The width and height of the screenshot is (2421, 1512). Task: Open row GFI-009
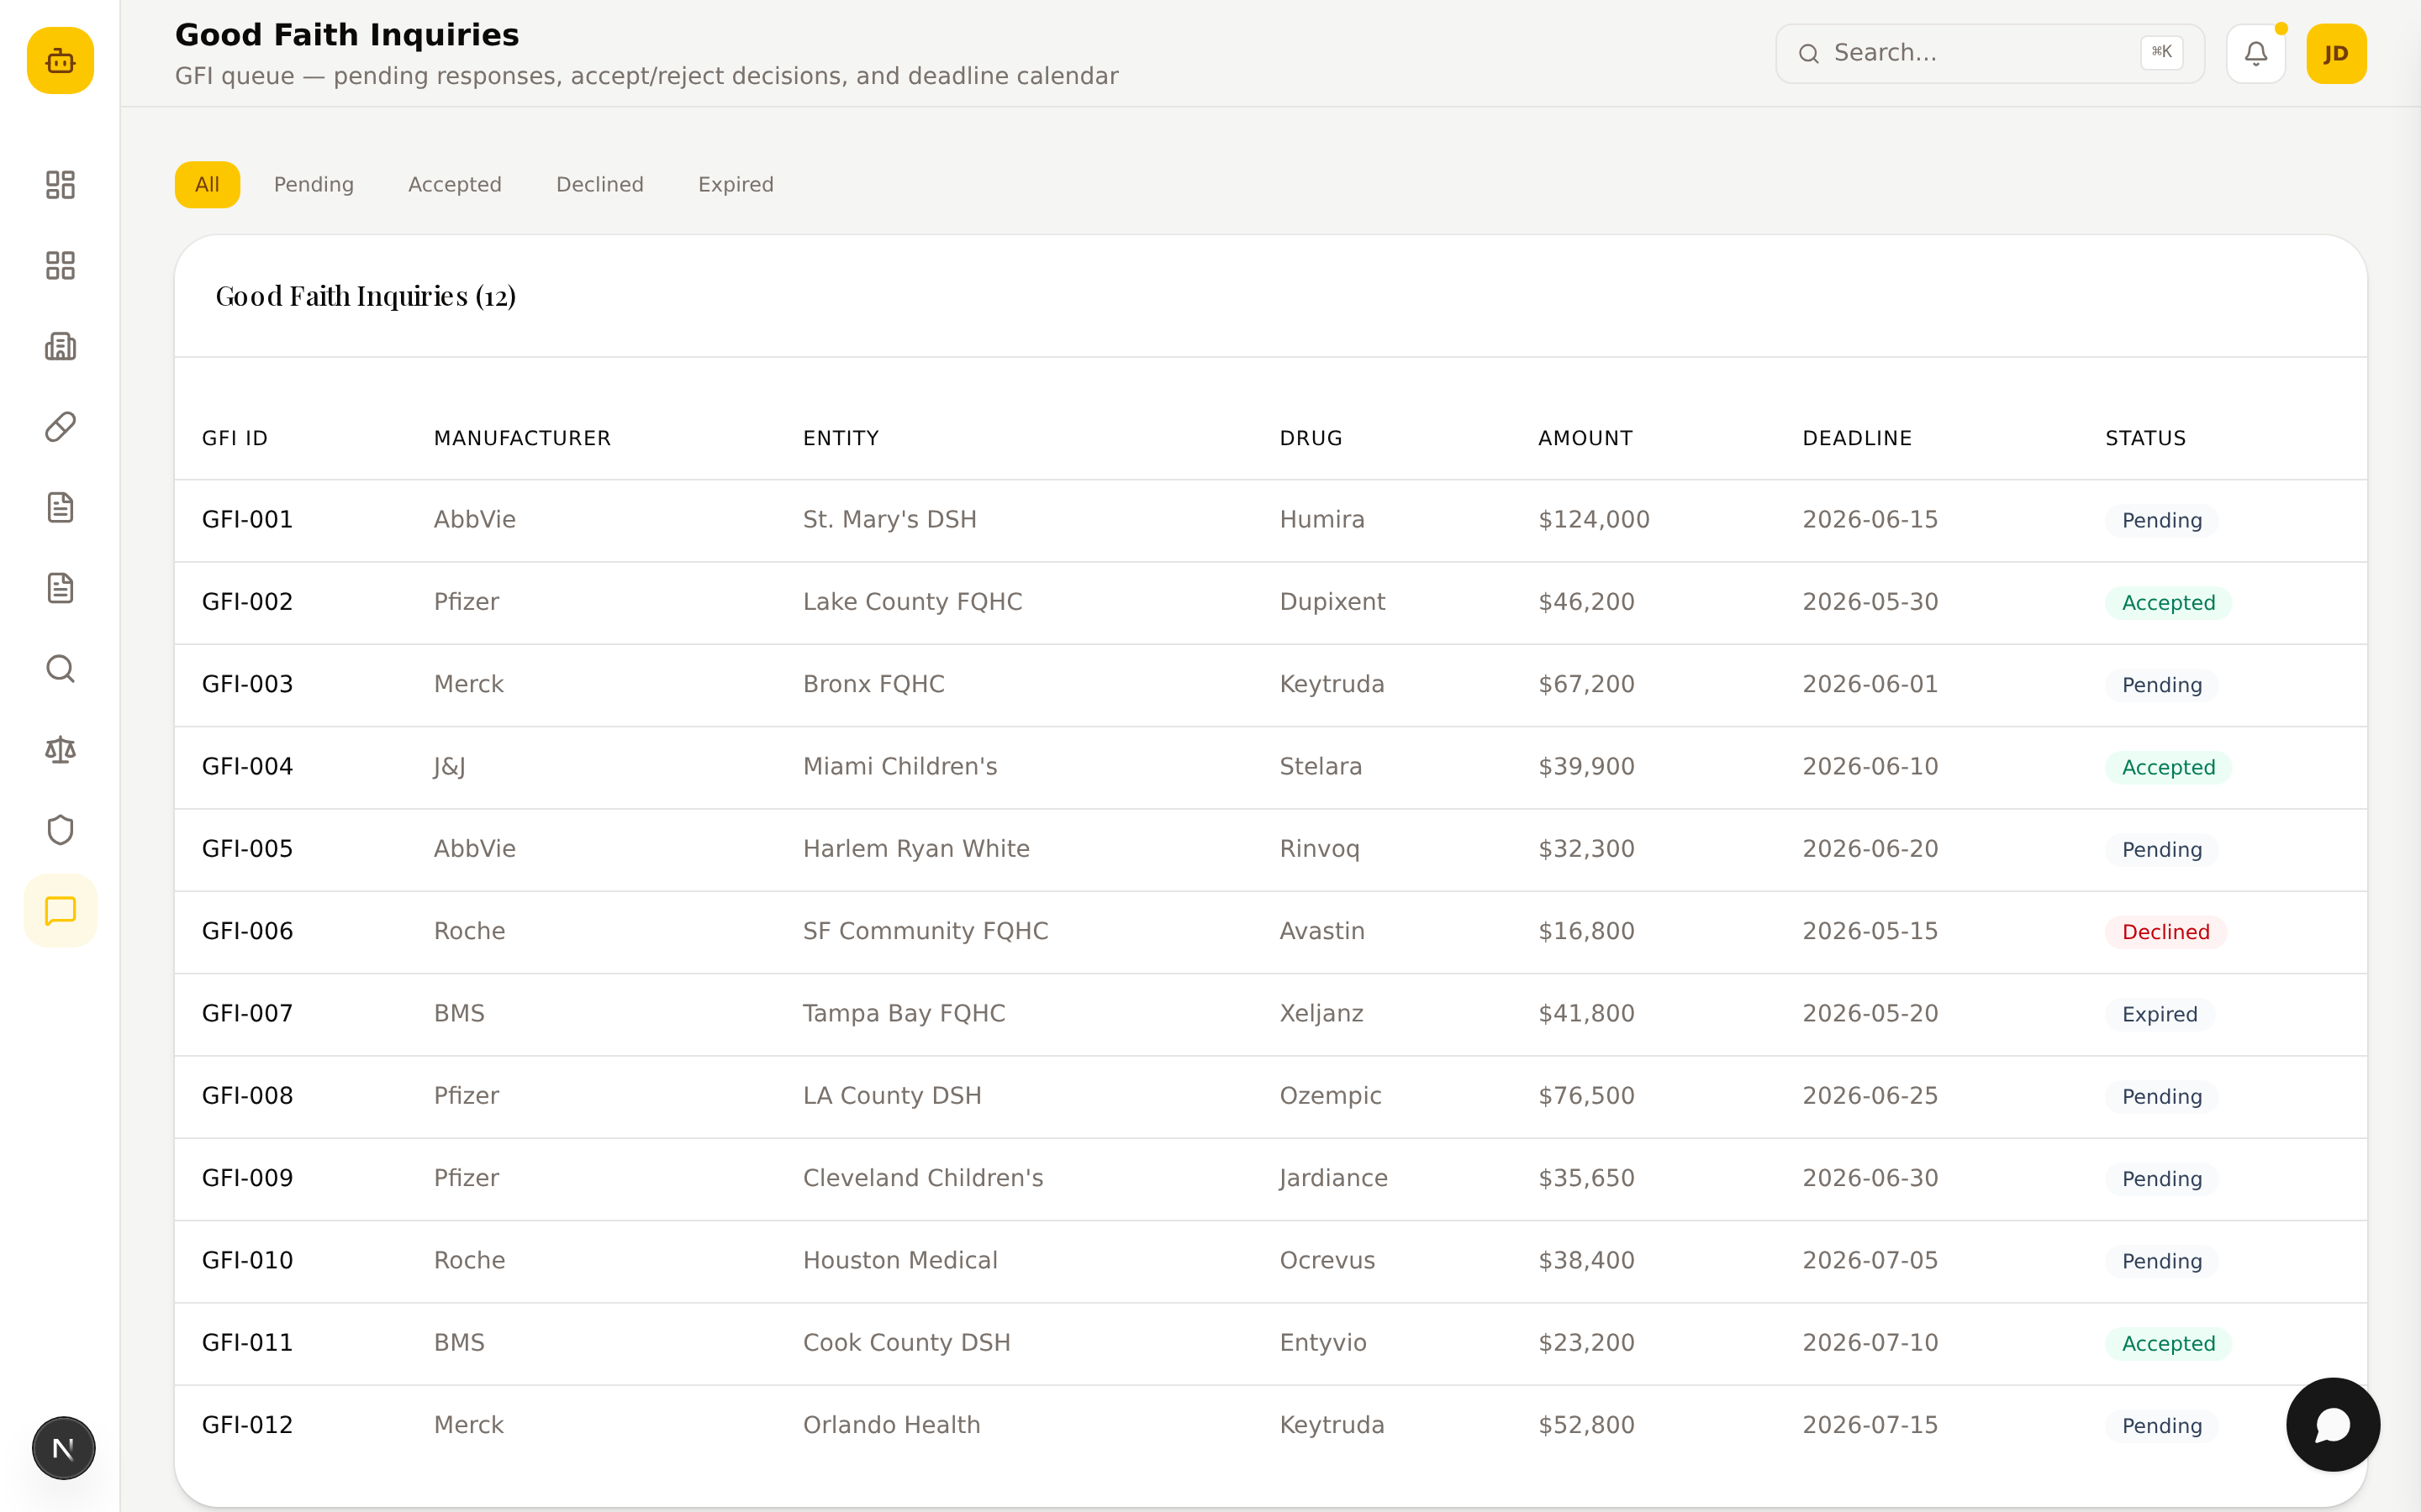pyautogui.click(x=1270, y=1179)
